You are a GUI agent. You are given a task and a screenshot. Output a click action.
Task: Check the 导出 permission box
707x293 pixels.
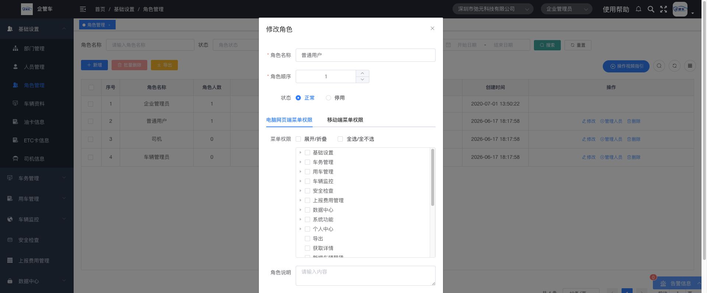pos(307,239)
